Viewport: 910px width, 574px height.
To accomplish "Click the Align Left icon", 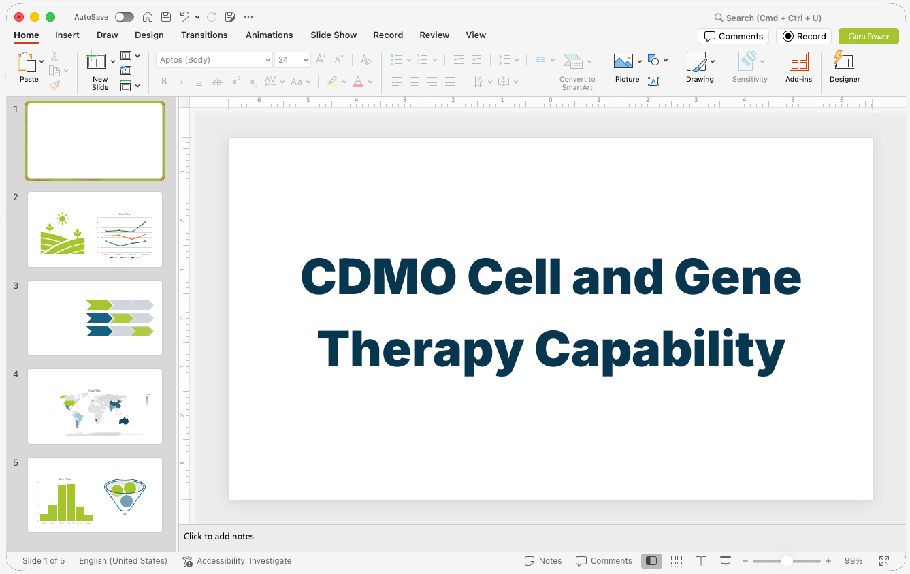I will click(396, 82).
